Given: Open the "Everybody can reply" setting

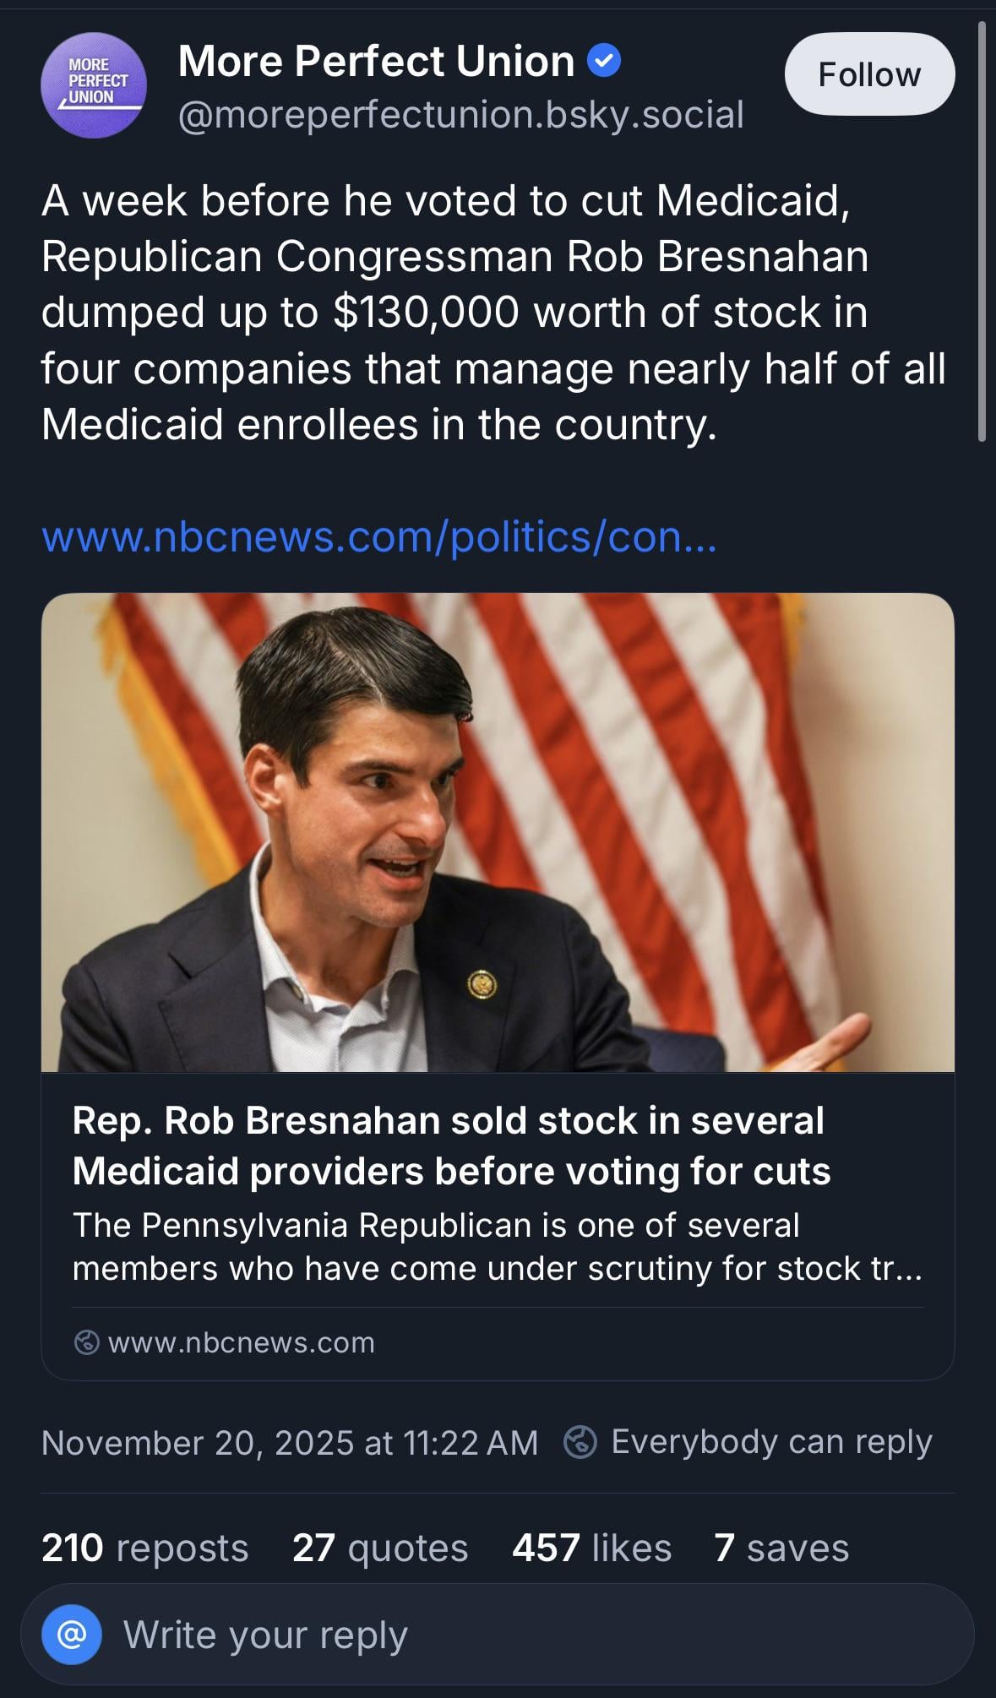Looking at the screenshot, I should click(770, 1442).
